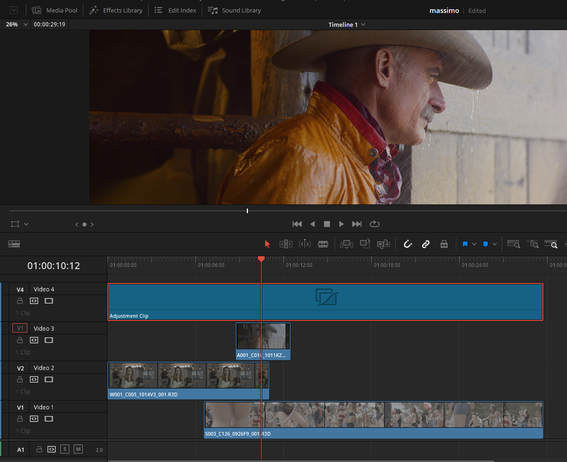
Task: Click the viewer scrubber playhead handle
Action: [x=247, y=211]
